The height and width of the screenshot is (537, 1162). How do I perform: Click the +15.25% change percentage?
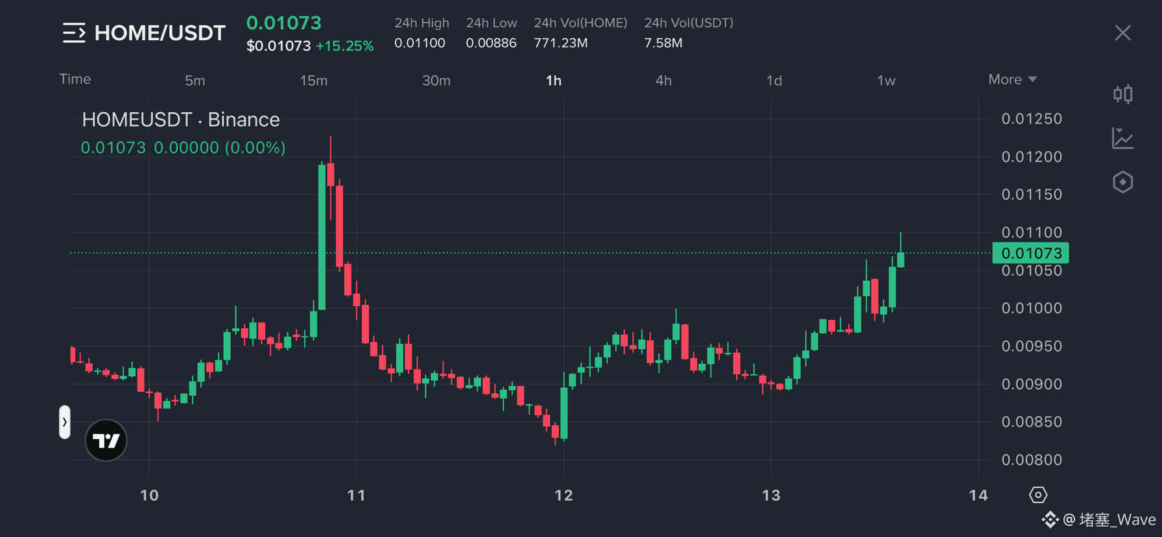(344, 46)
